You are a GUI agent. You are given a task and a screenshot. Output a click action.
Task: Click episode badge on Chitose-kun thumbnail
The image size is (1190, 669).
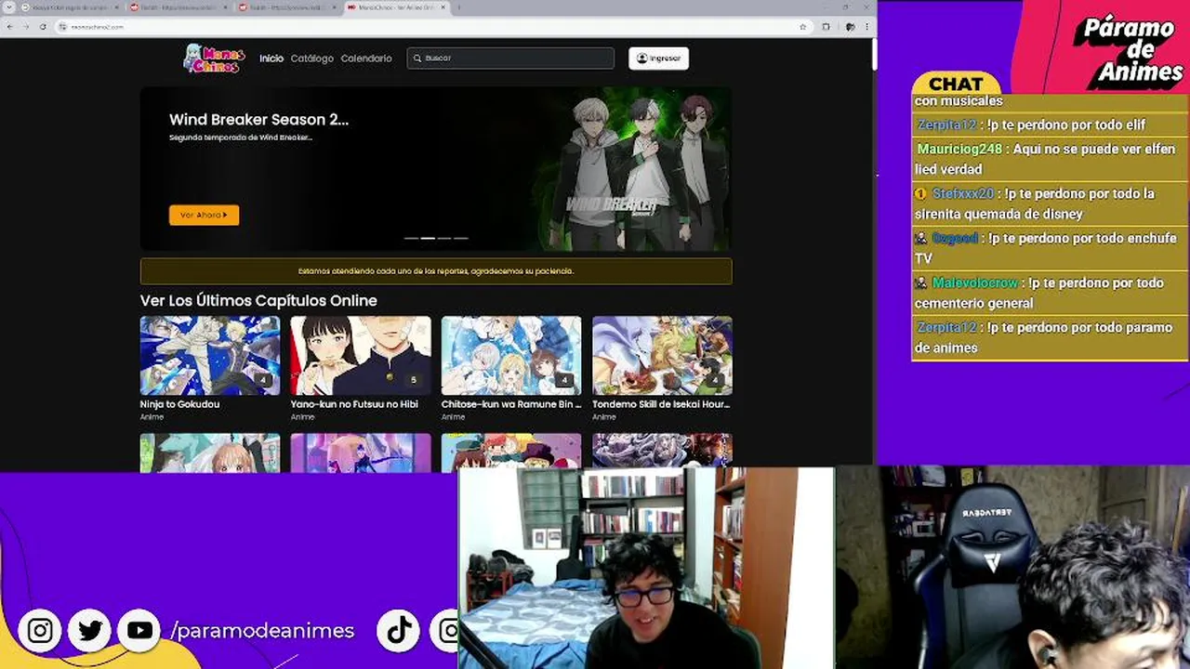564,380
